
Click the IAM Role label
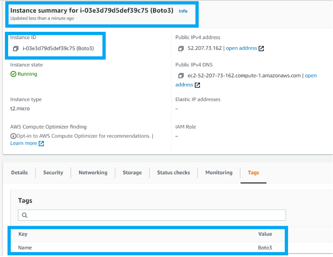186,127
